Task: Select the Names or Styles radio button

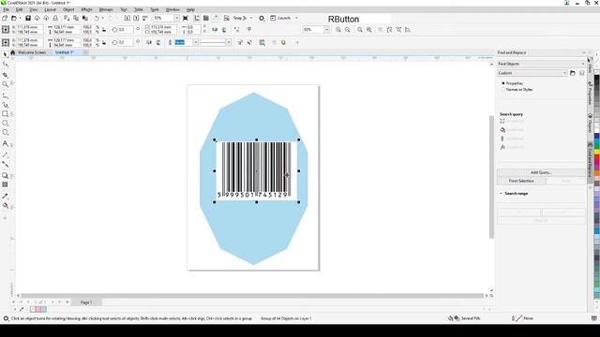Action: point(503,90)
